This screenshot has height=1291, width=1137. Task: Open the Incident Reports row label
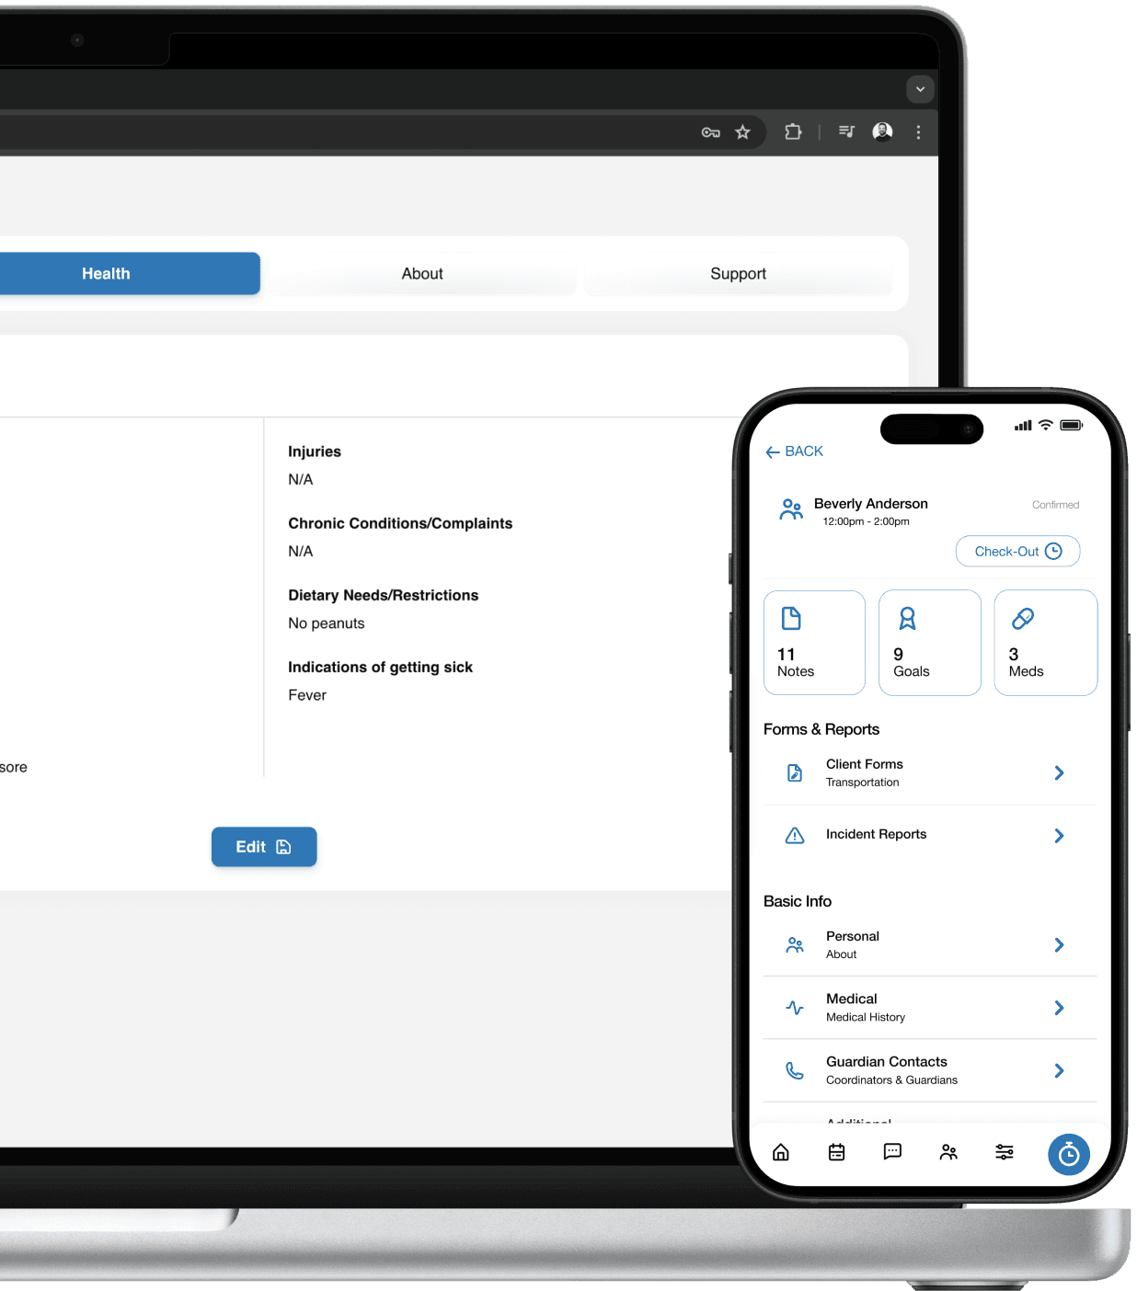click(876, 834)
